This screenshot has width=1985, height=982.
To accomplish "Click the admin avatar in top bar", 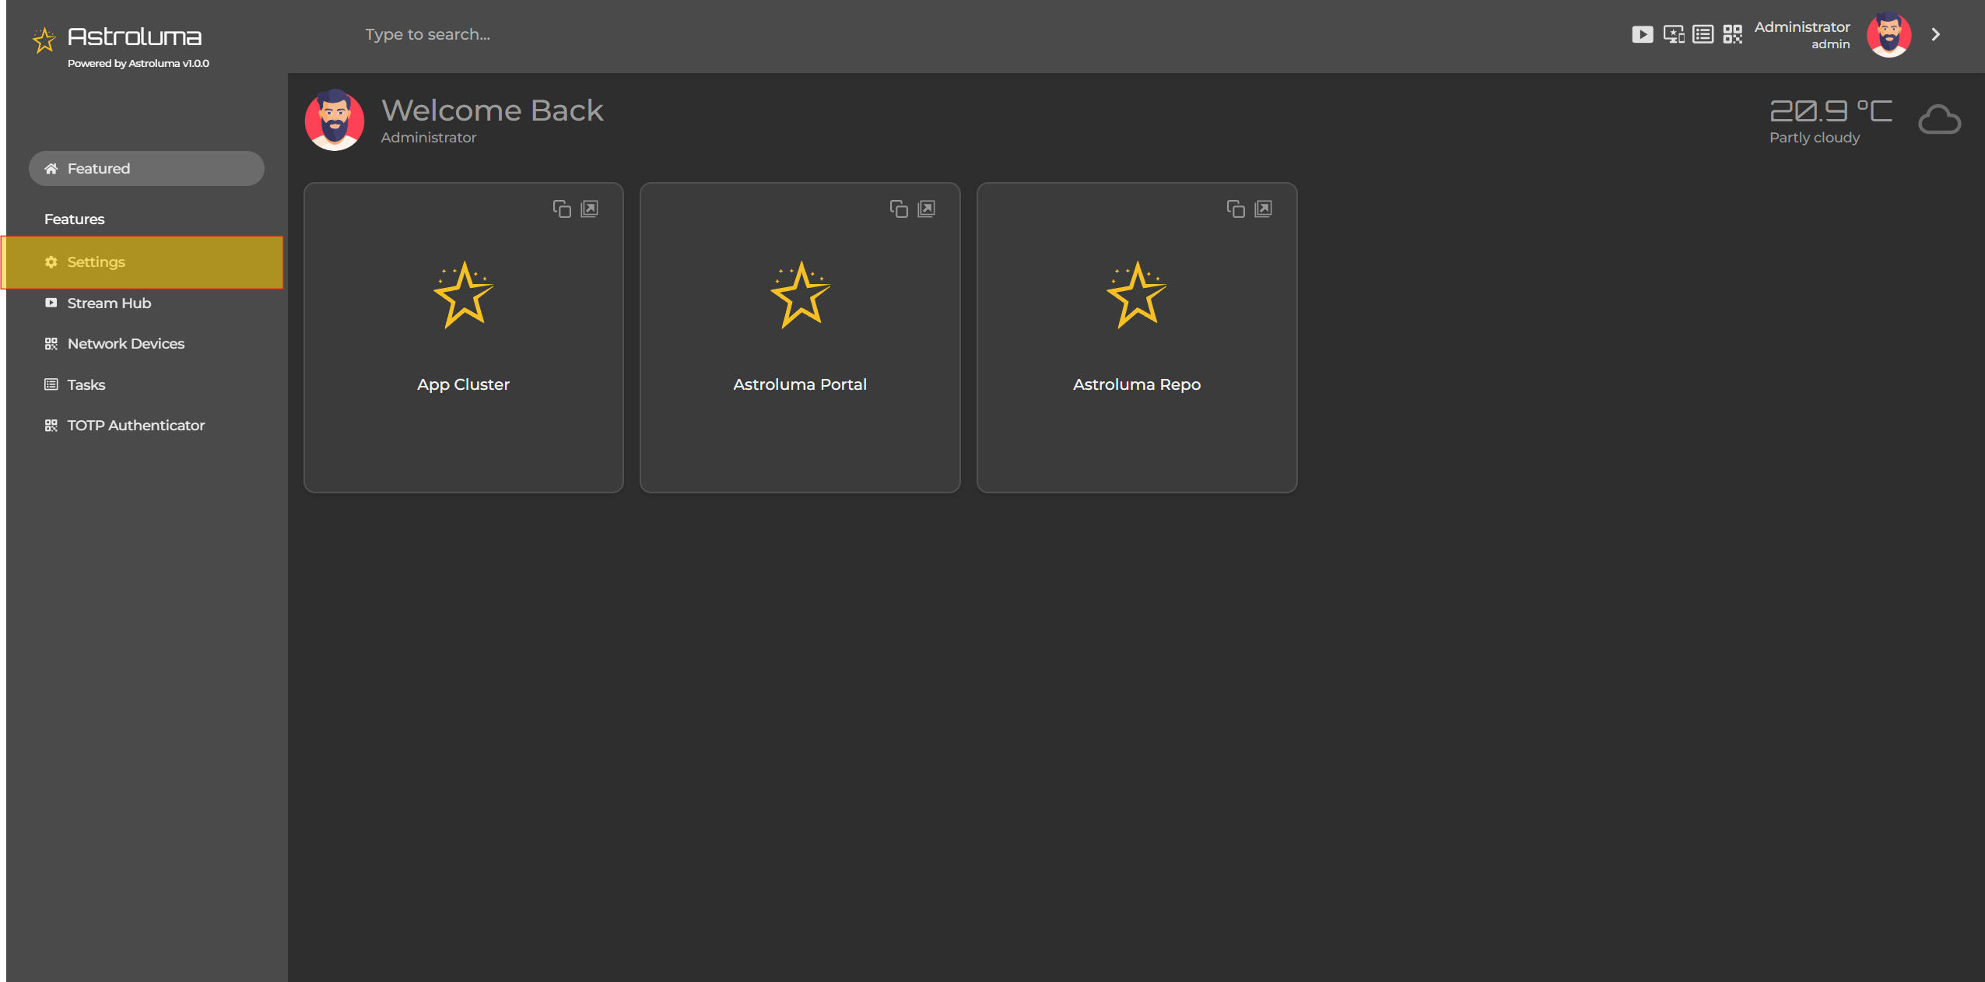I will pos(1889,34).
